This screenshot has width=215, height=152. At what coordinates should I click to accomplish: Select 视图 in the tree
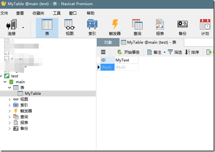click(x=24, y=99)
